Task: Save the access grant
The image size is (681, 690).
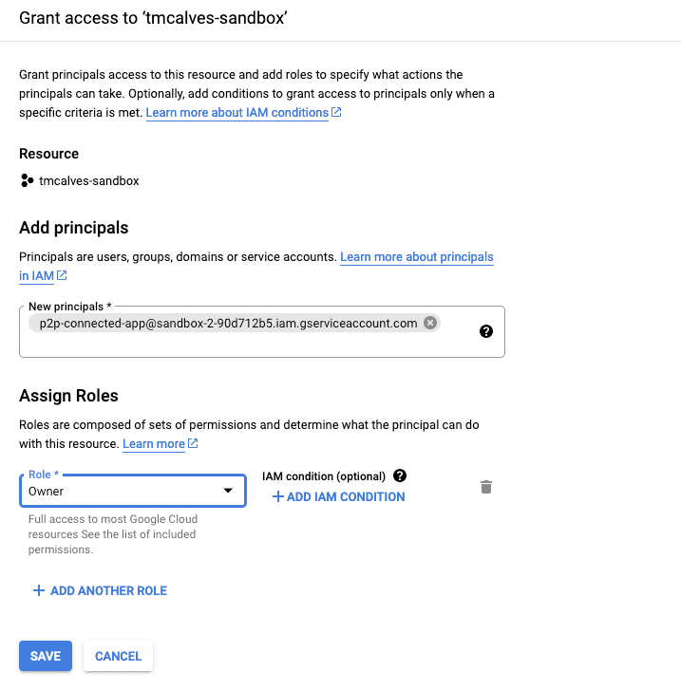Action: point(45,656)
